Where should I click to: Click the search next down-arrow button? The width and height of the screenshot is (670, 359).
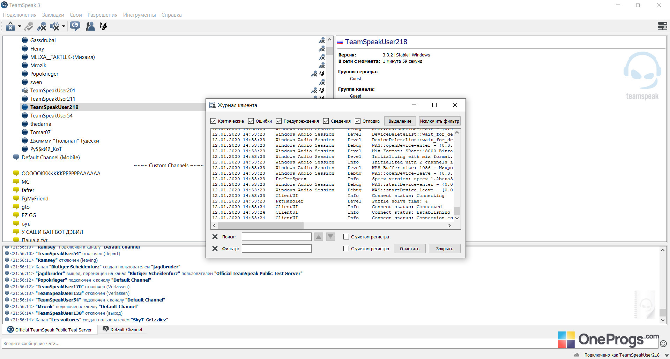pyautogui.click(x=330, y=237)
